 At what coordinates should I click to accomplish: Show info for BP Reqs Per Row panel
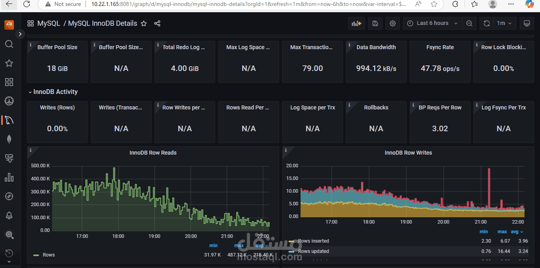(x=413, y=105)
